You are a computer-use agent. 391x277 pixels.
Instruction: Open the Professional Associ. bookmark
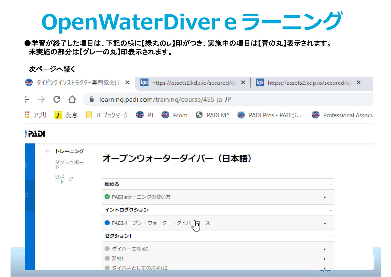coord(342,115)
